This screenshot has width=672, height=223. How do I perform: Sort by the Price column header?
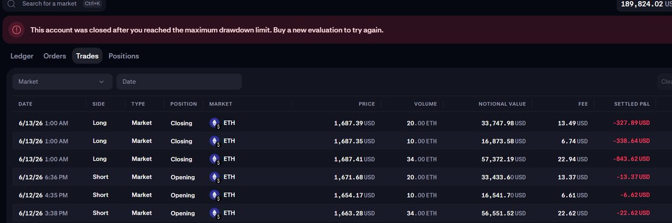pyautogui.click(x=367, y=104)
